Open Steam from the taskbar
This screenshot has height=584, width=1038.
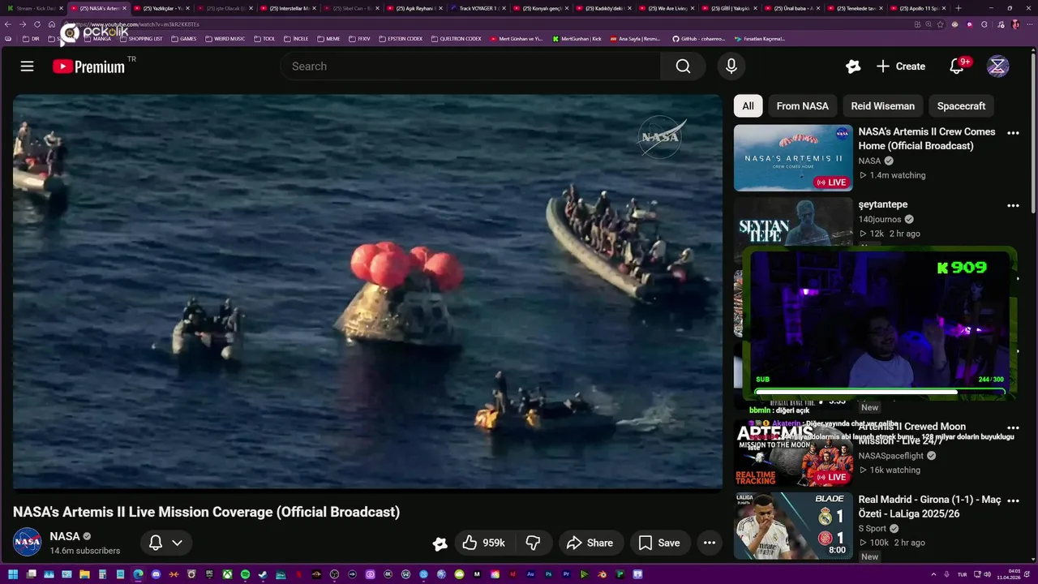(263, 574)
